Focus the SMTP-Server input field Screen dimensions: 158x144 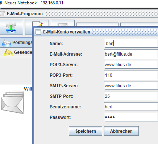tap(131, 85)
